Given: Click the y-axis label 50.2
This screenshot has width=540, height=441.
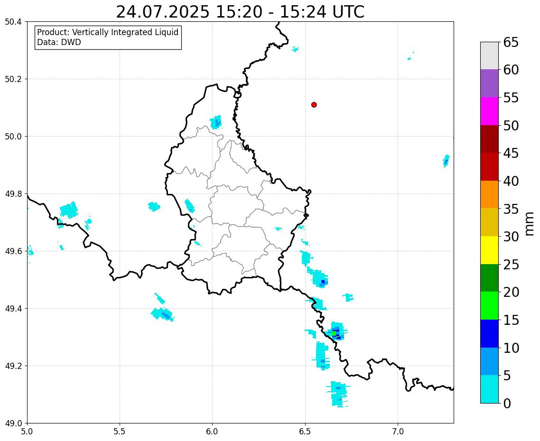Looking at the screenshot, I should [x=13, y=79].
